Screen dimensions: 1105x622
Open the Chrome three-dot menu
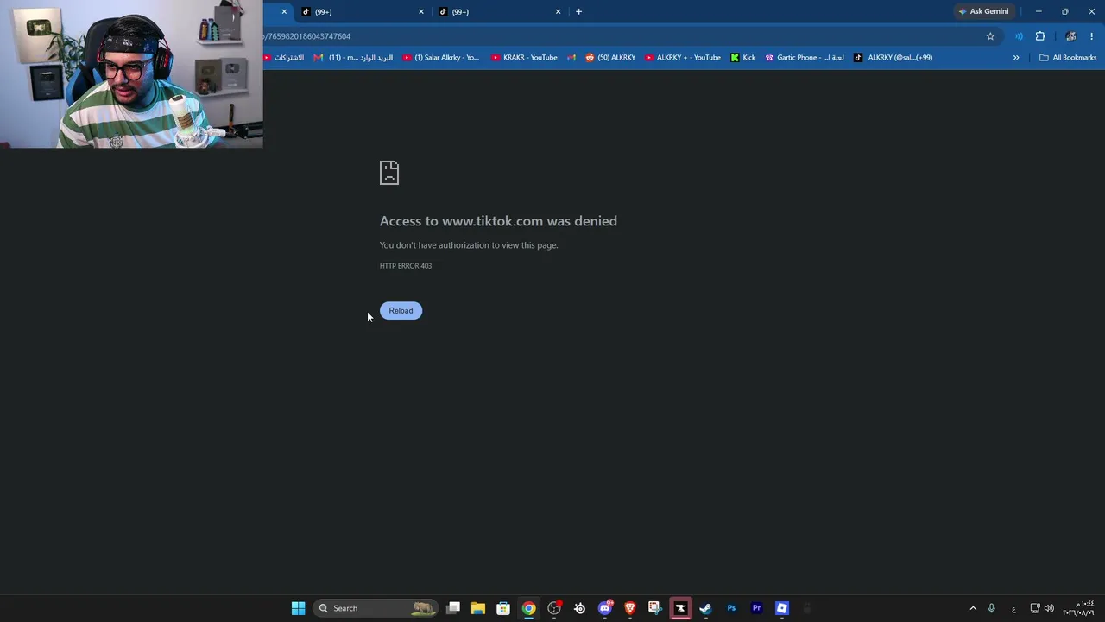(1092, 36)
